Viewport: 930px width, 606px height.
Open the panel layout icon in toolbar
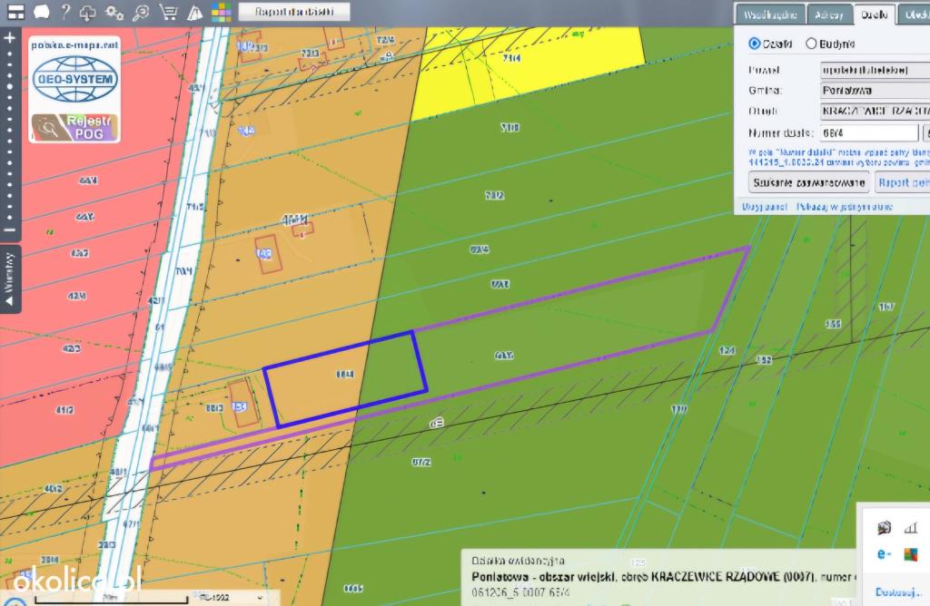point(15,12)
